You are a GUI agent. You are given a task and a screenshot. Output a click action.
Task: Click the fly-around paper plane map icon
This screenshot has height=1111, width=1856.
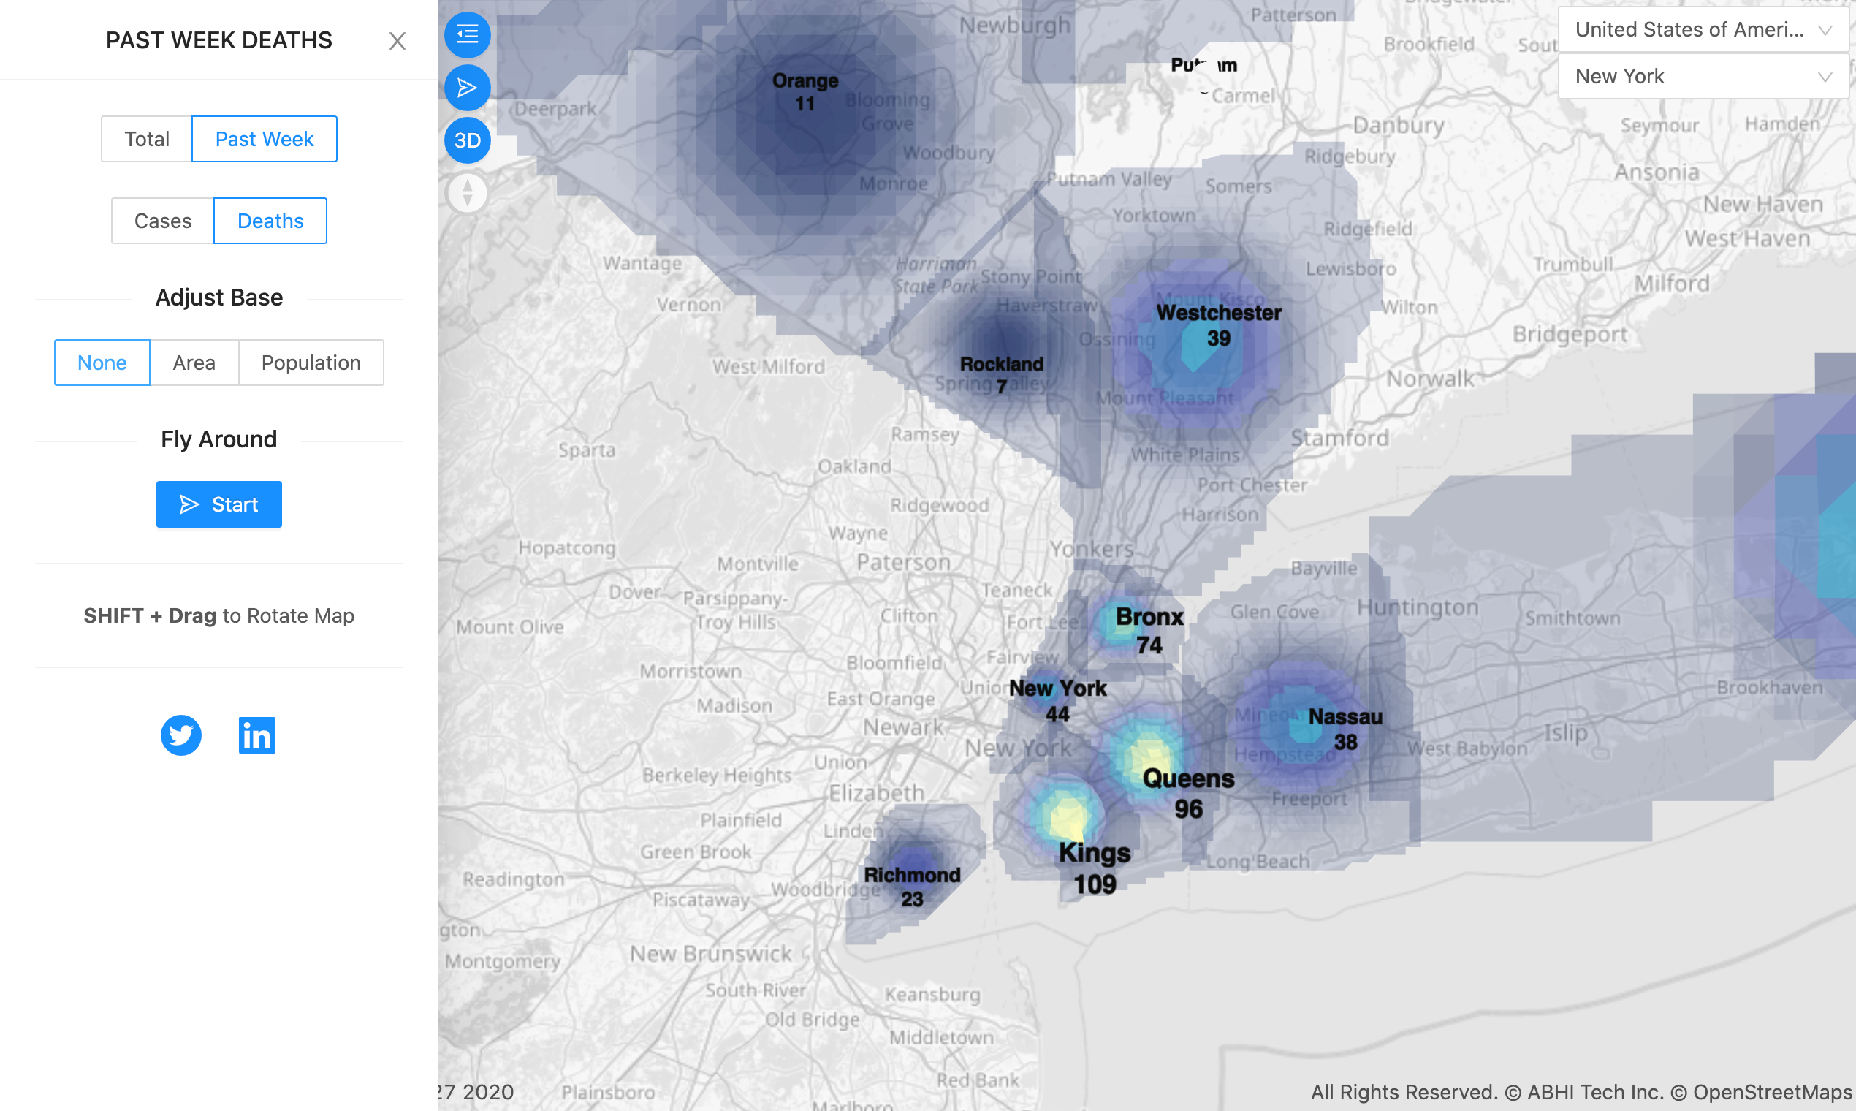[467, 88]
